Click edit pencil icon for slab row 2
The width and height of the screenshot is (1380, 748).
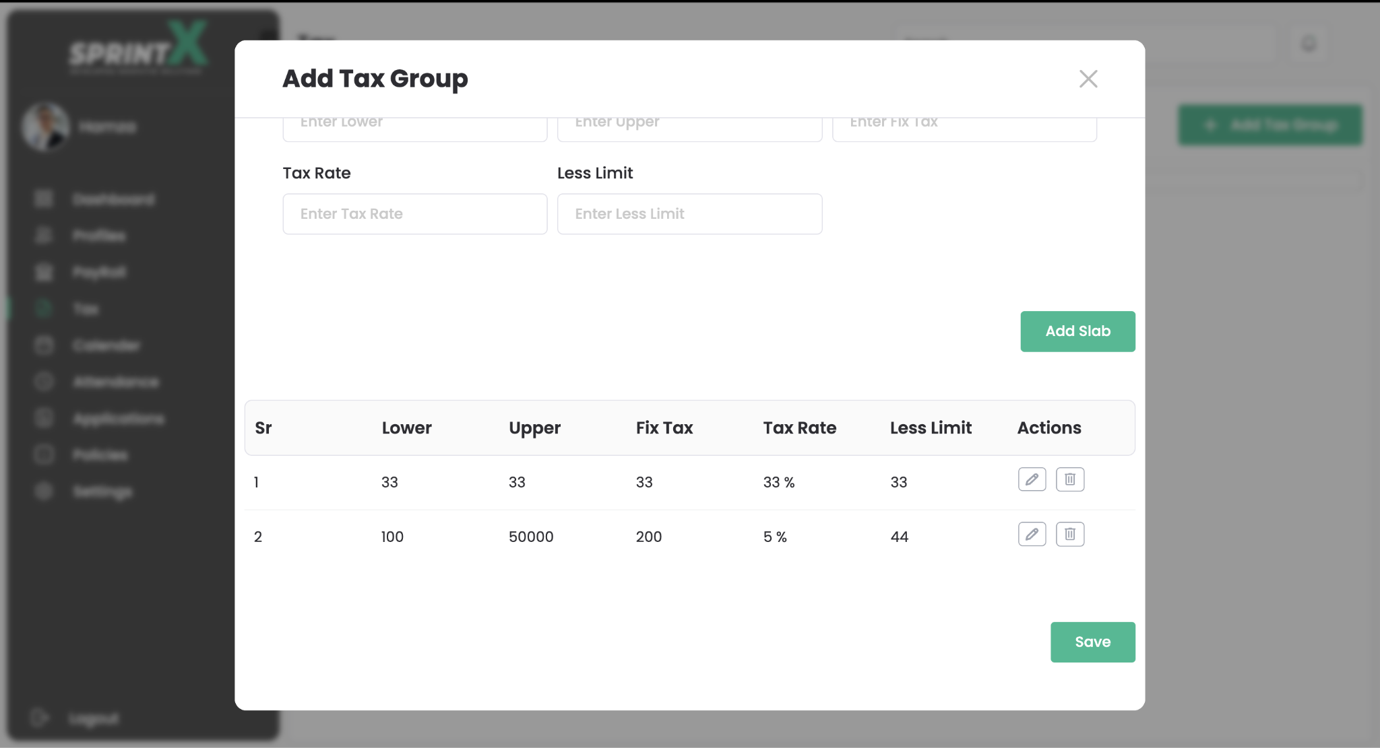(1032, 534)
